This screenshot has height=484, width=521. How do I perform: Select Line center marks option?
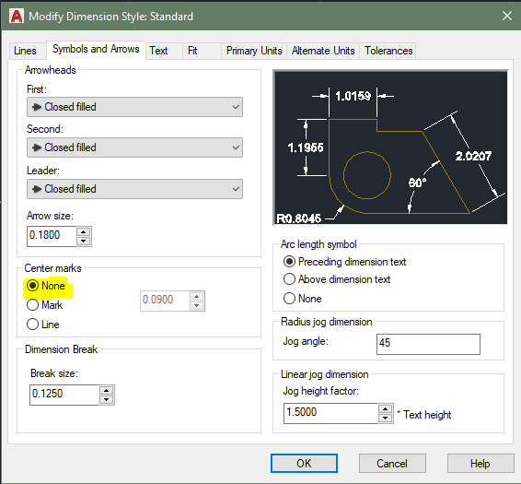click(x=43, y=325)
